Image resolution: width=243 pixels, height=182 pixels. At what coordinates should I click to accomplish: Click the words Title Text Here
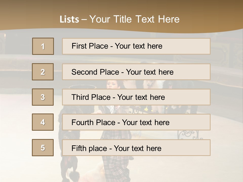(147, 19)
